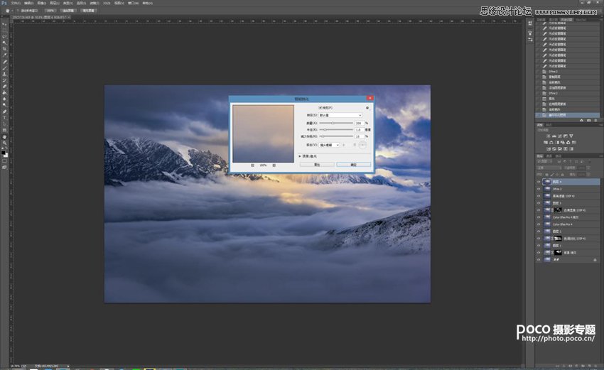Image resolution: width=604 pixels, height=370 pixels.
Task: Zoom out the Smart Sharpen preview
Action: [253, 165]
